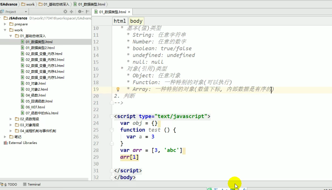This screenshot has width=332, height=190.
Task: Click the file icon of 06_IIEF.html
Action: 22,107
